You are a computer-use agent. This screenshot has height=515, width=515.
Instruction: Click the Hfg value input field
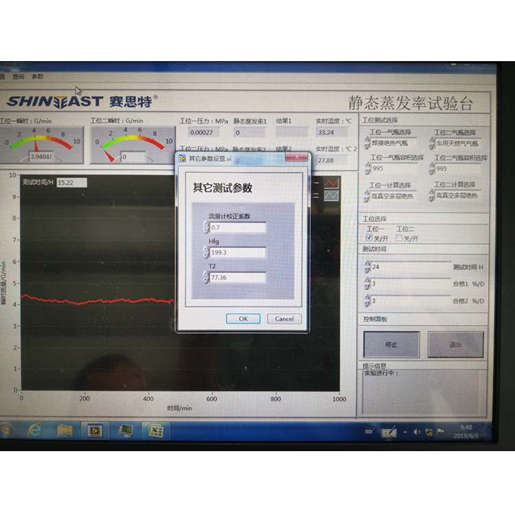click(x=238, y=252)
